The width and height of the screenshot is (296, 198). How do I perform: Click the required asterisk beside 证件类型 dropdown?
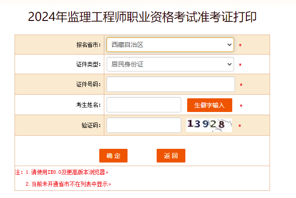tap(240, 65)
